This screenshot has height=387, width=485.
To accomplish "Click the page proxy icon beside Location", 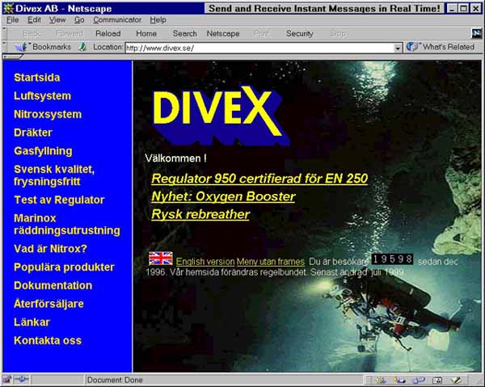I will pos(82,47).
